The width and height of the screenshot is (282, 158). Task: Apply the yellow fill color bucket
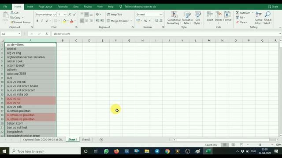(64, 21)
